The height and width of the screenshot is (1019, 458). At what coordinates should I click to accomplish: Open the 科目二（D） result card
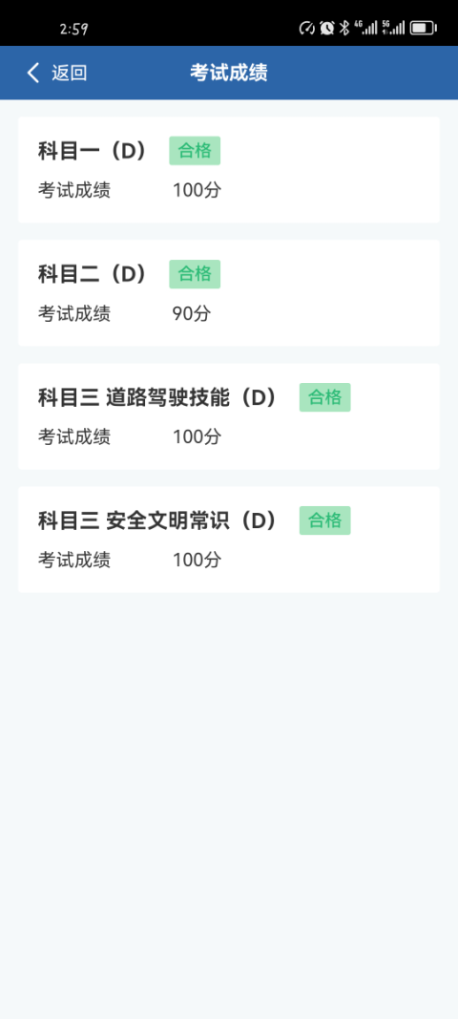[229, 293]
